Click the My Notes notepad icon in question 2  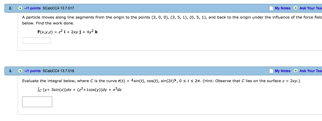tap(271, 9)
